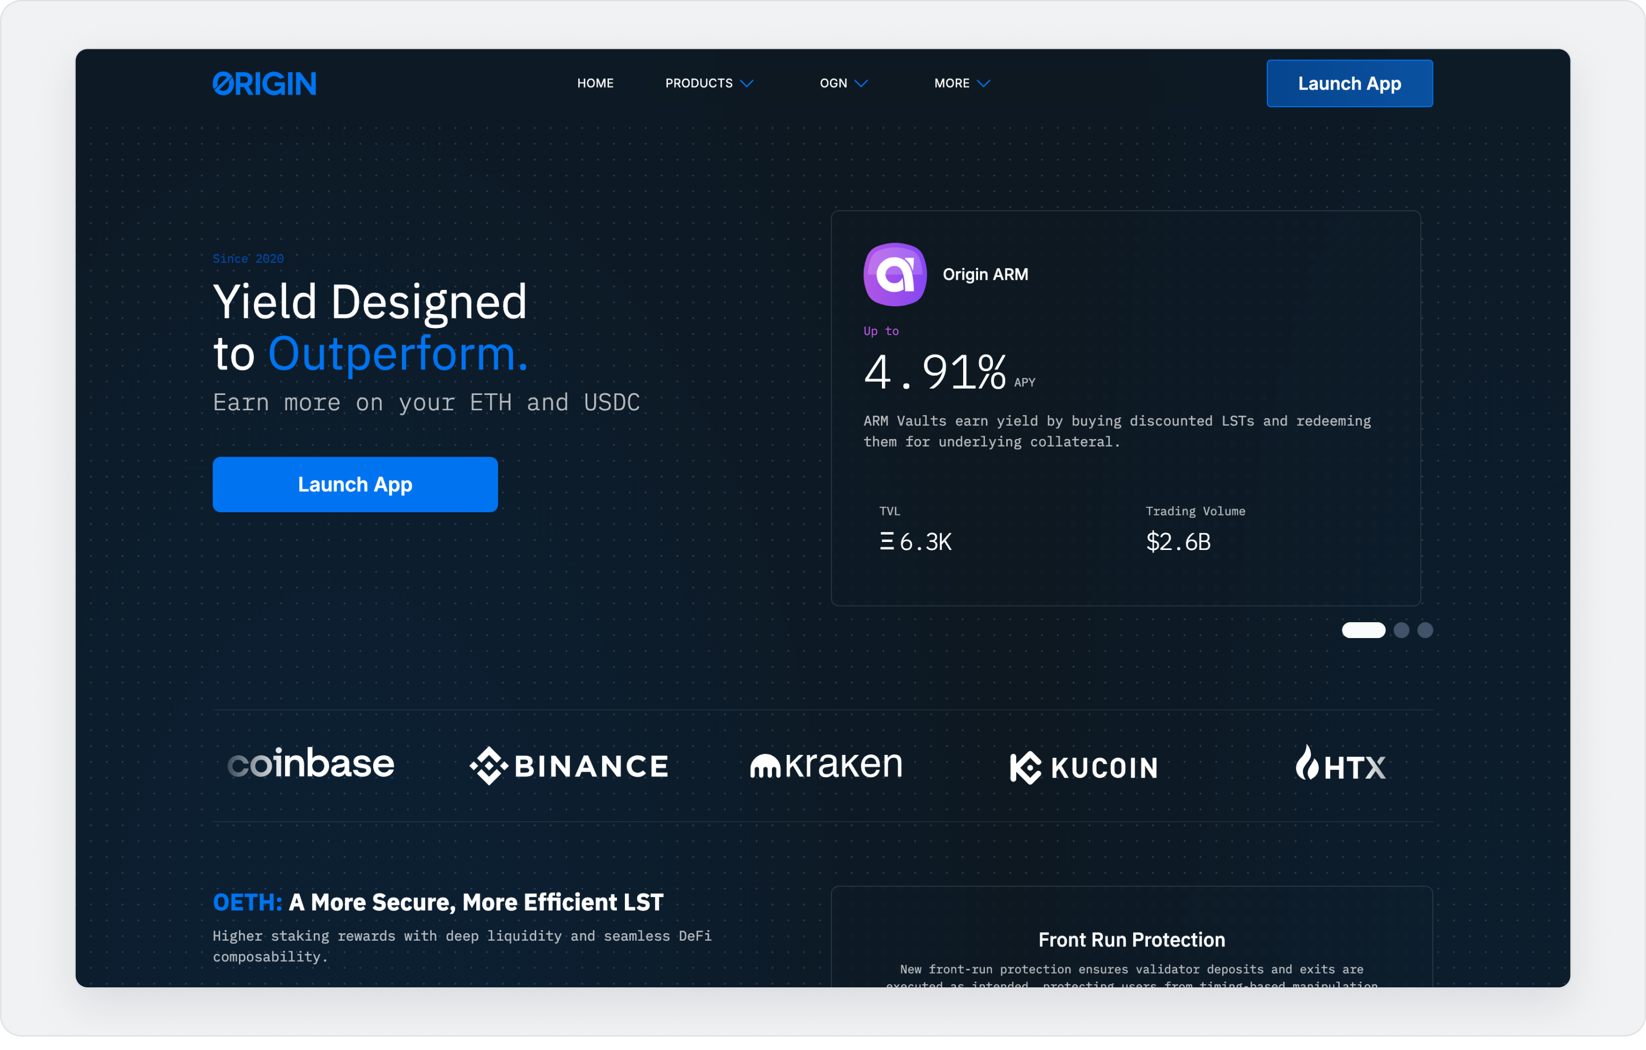The height and width of the screenshot is (1050, 1646).
Task: Click the Origin logo in the header
Action: click(x=264, y=83)
